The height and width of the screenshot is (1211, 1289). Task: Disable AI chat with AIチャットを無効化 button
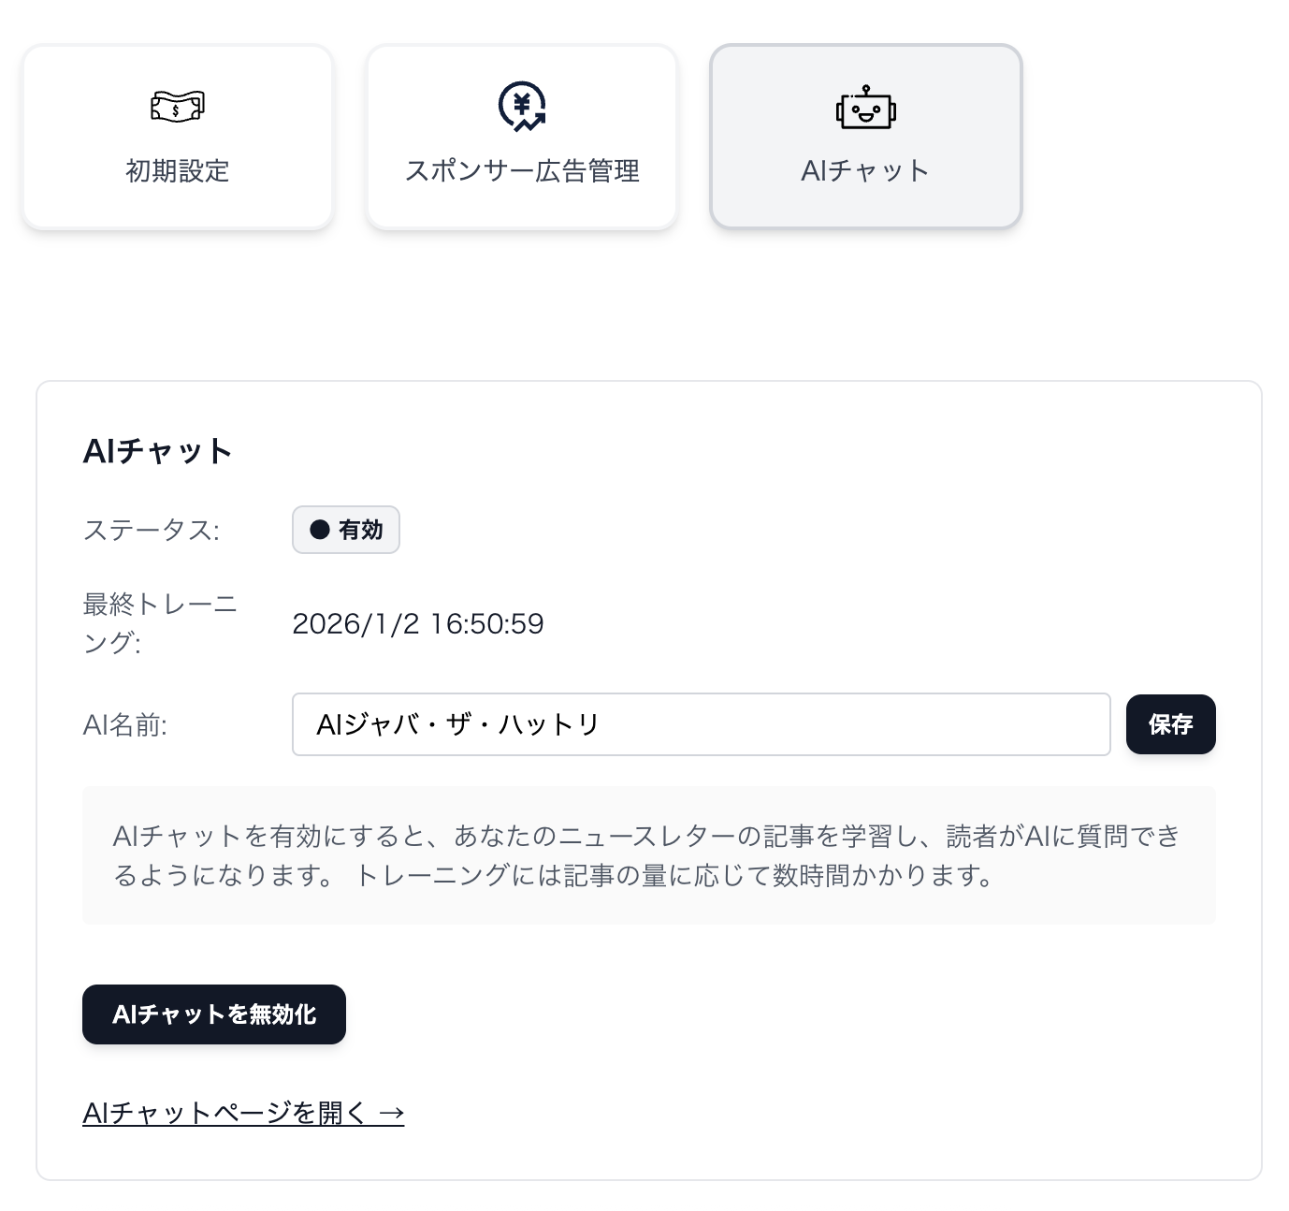point(214,1014)
